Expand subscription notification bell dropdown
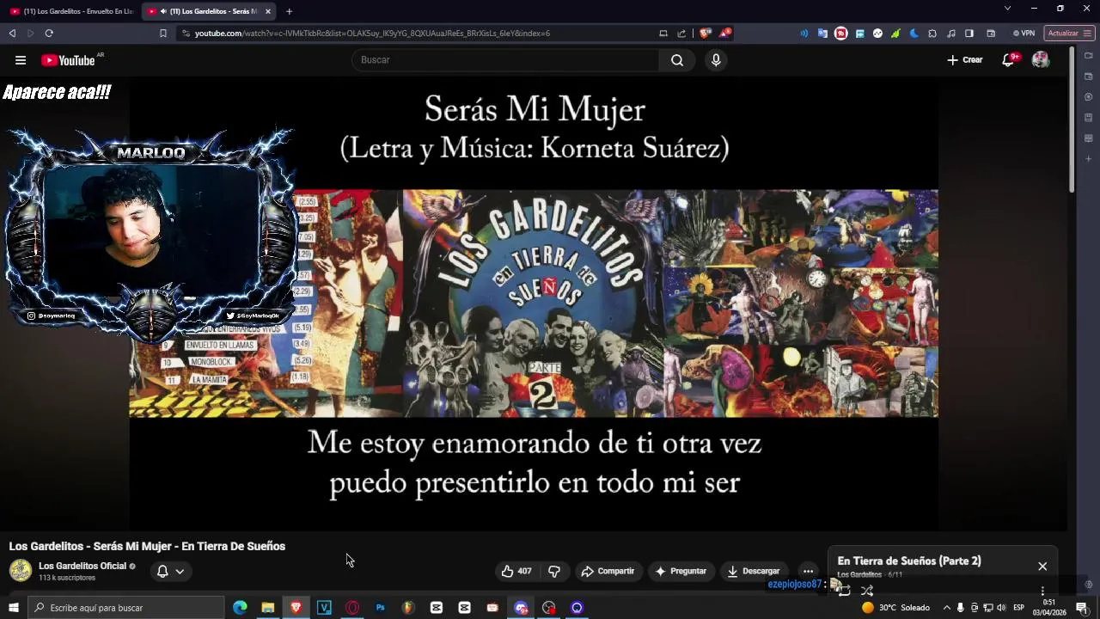This screenshot has height=619, width=1100. coord(170,571)
